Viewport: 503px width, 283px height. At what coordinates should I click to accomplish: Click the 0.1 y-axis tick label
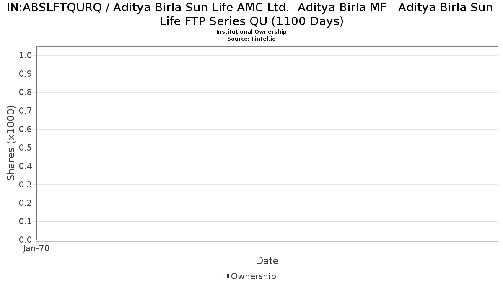point(26,221)
